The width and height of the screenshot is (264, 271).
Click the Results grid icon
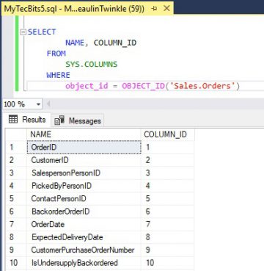click(x=13, y=120)
